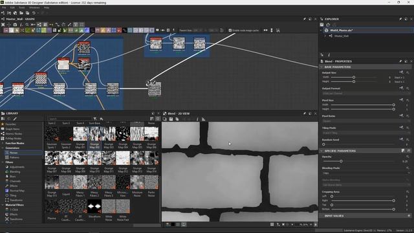Select Channels filter category
Screen dimensions: 414x233
click(15, 181)
